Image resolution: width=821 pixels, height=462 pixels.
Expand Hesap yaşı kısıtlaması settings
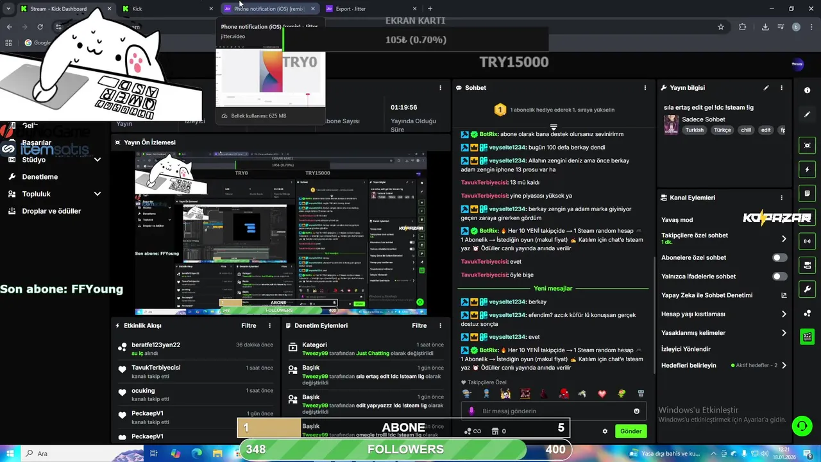pos(783,314)
